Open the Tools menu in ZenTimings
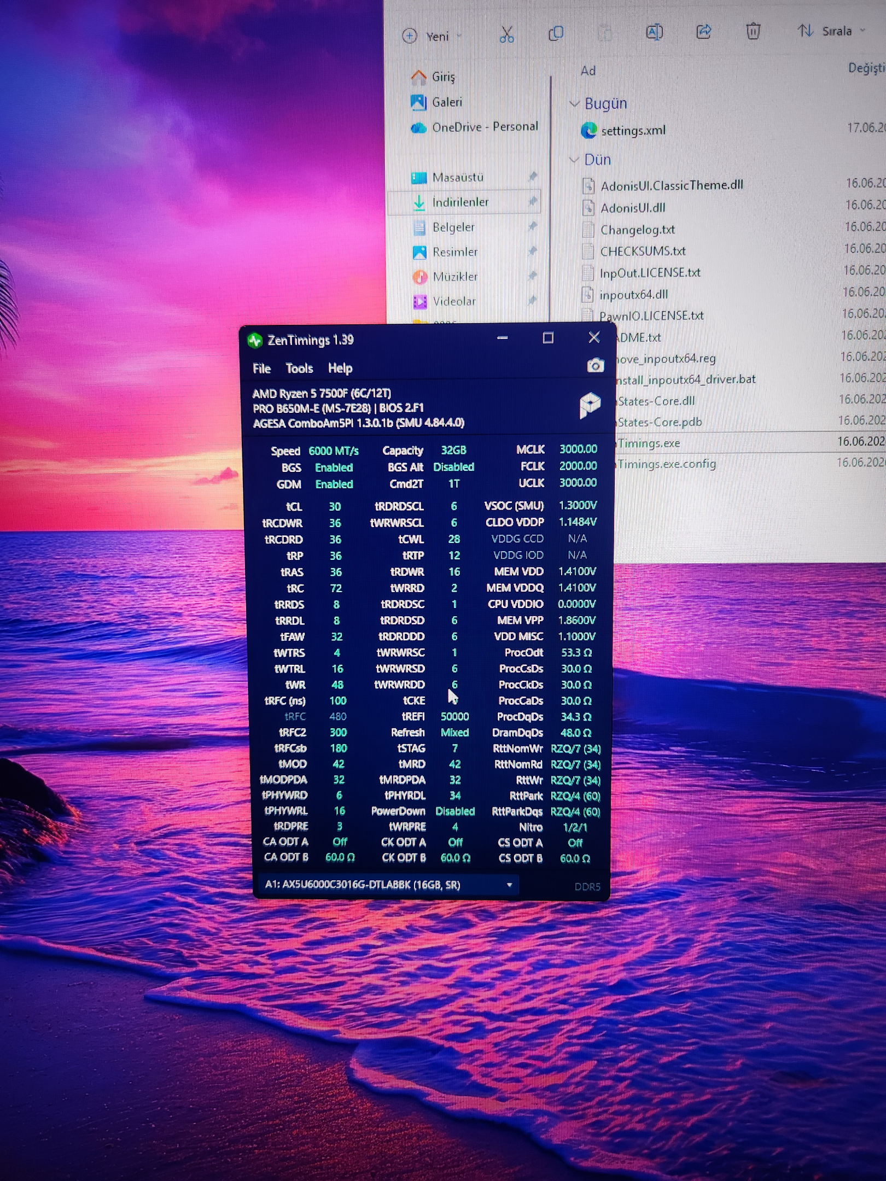This screenshot has height=1181, width=886. [x=299, y=369]
